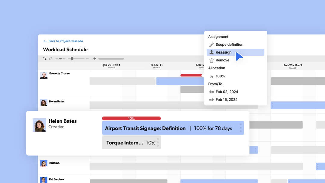Image resolution: width=325 pixels, height=183 pixels.
Task: Click the redo arrow in the toolbar
Action: [x=50, y=59]
